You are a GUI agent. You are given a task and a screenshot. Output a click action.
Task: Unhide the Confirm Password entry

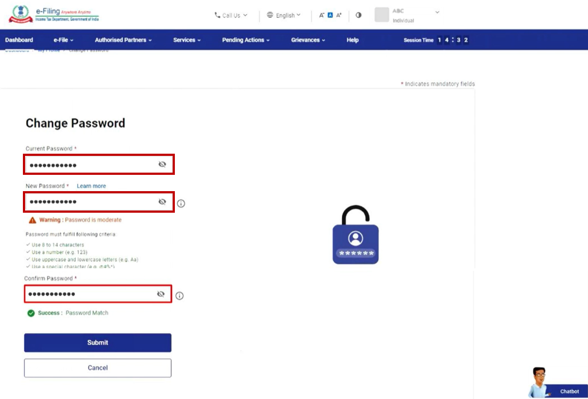(x=161, y=294)
